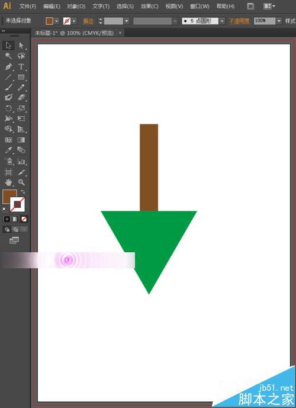This screenshot has height=408, width=296.
Task: Open the 窗口(W) menu
Action: point(200,7)
